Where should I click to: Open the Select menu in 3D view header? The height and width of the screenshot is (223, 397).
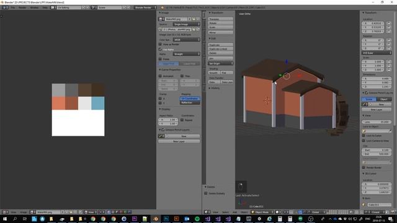225,212
